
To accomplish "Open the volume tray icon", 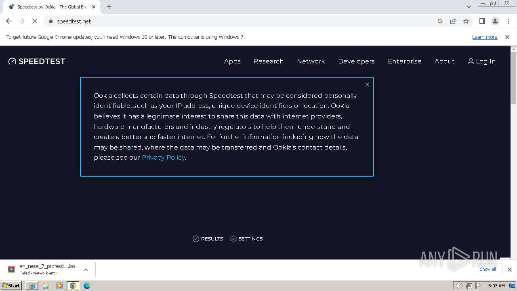I will tap(459, 286).
